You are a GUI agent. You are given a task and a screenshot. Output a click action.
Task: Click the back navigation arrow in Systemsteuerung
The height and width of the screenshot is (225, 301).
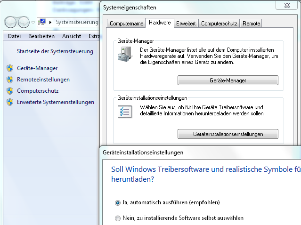click(10, 23)
